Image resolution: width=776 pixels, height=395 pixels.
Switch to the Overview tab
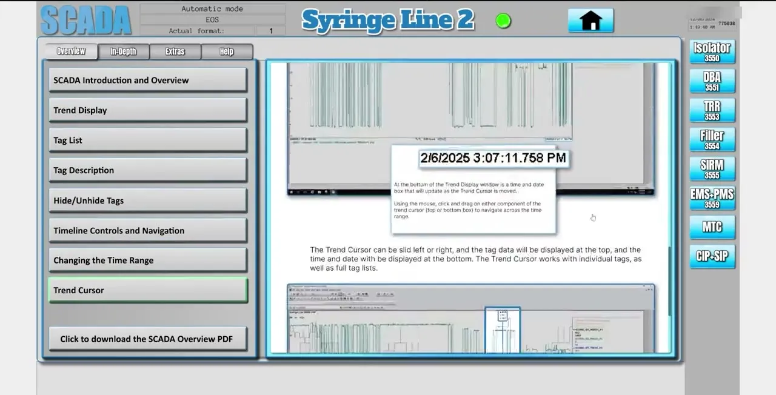[x=71, y=51]
